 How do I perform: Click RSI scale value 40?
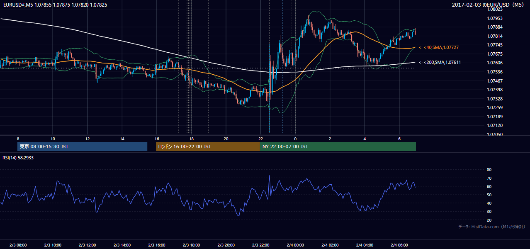click(x=489, y=203)
